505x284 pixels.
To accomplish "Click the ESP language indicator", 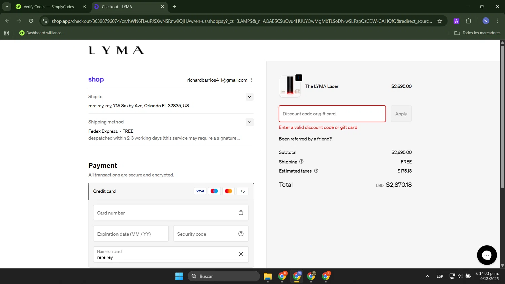I will click(440, 276).
